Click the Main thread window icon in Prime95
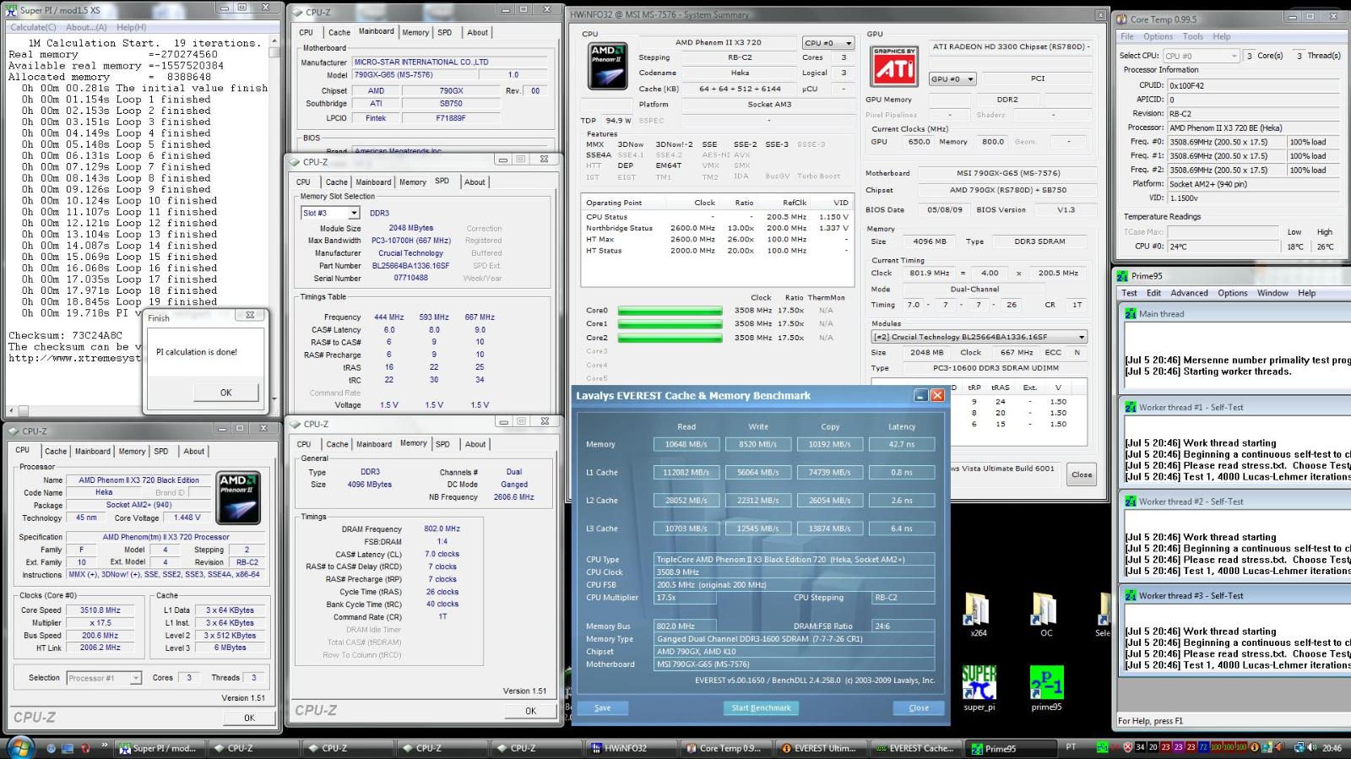 [1130, 314]
